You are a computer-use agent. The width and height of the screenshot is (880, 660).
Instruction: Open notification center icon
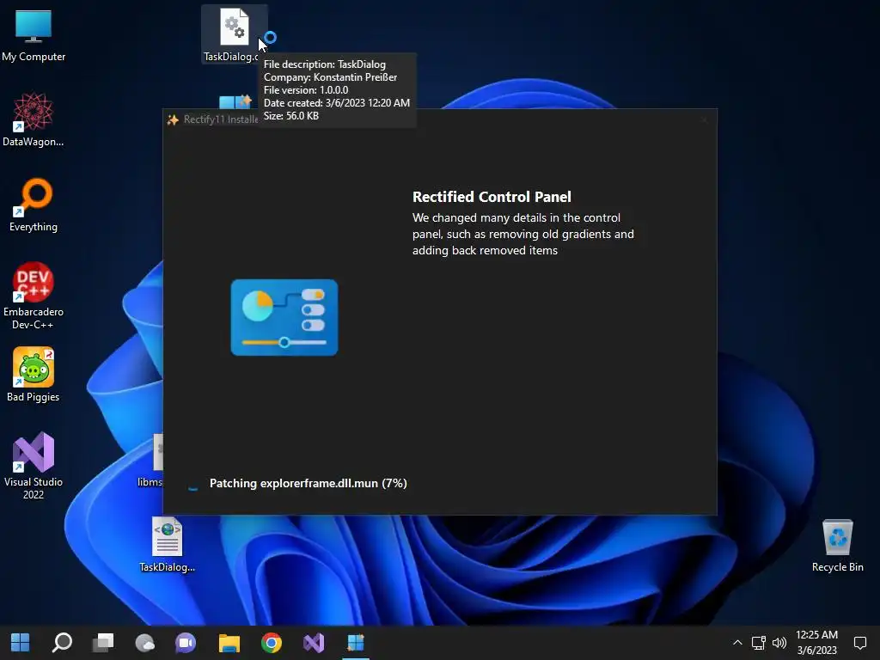click(859, 643)
